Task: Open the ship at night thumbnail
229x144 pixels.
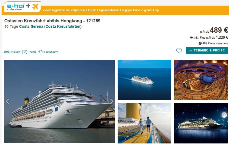Action: [201, 123]
